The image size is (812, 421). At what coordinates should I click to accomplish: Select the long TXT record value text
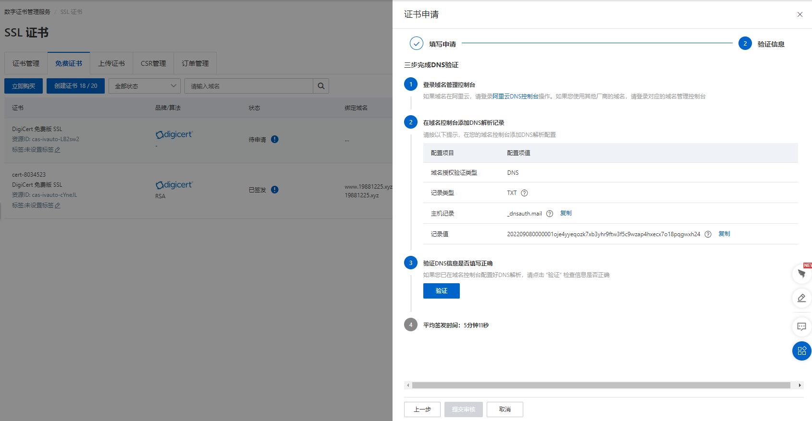[x=603, y=234]
